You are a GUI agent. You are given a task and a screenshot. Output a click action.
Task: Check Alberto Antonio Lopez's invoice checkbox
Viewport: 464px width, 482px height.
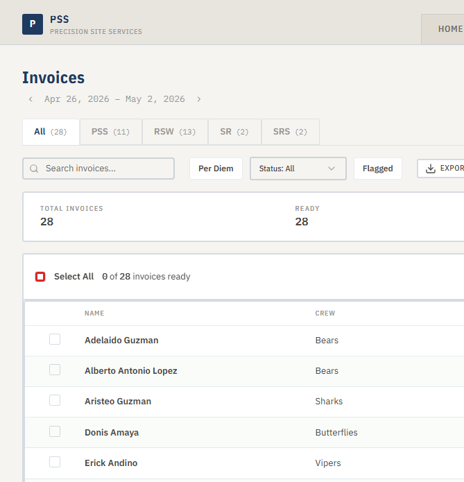pos(55,370)
